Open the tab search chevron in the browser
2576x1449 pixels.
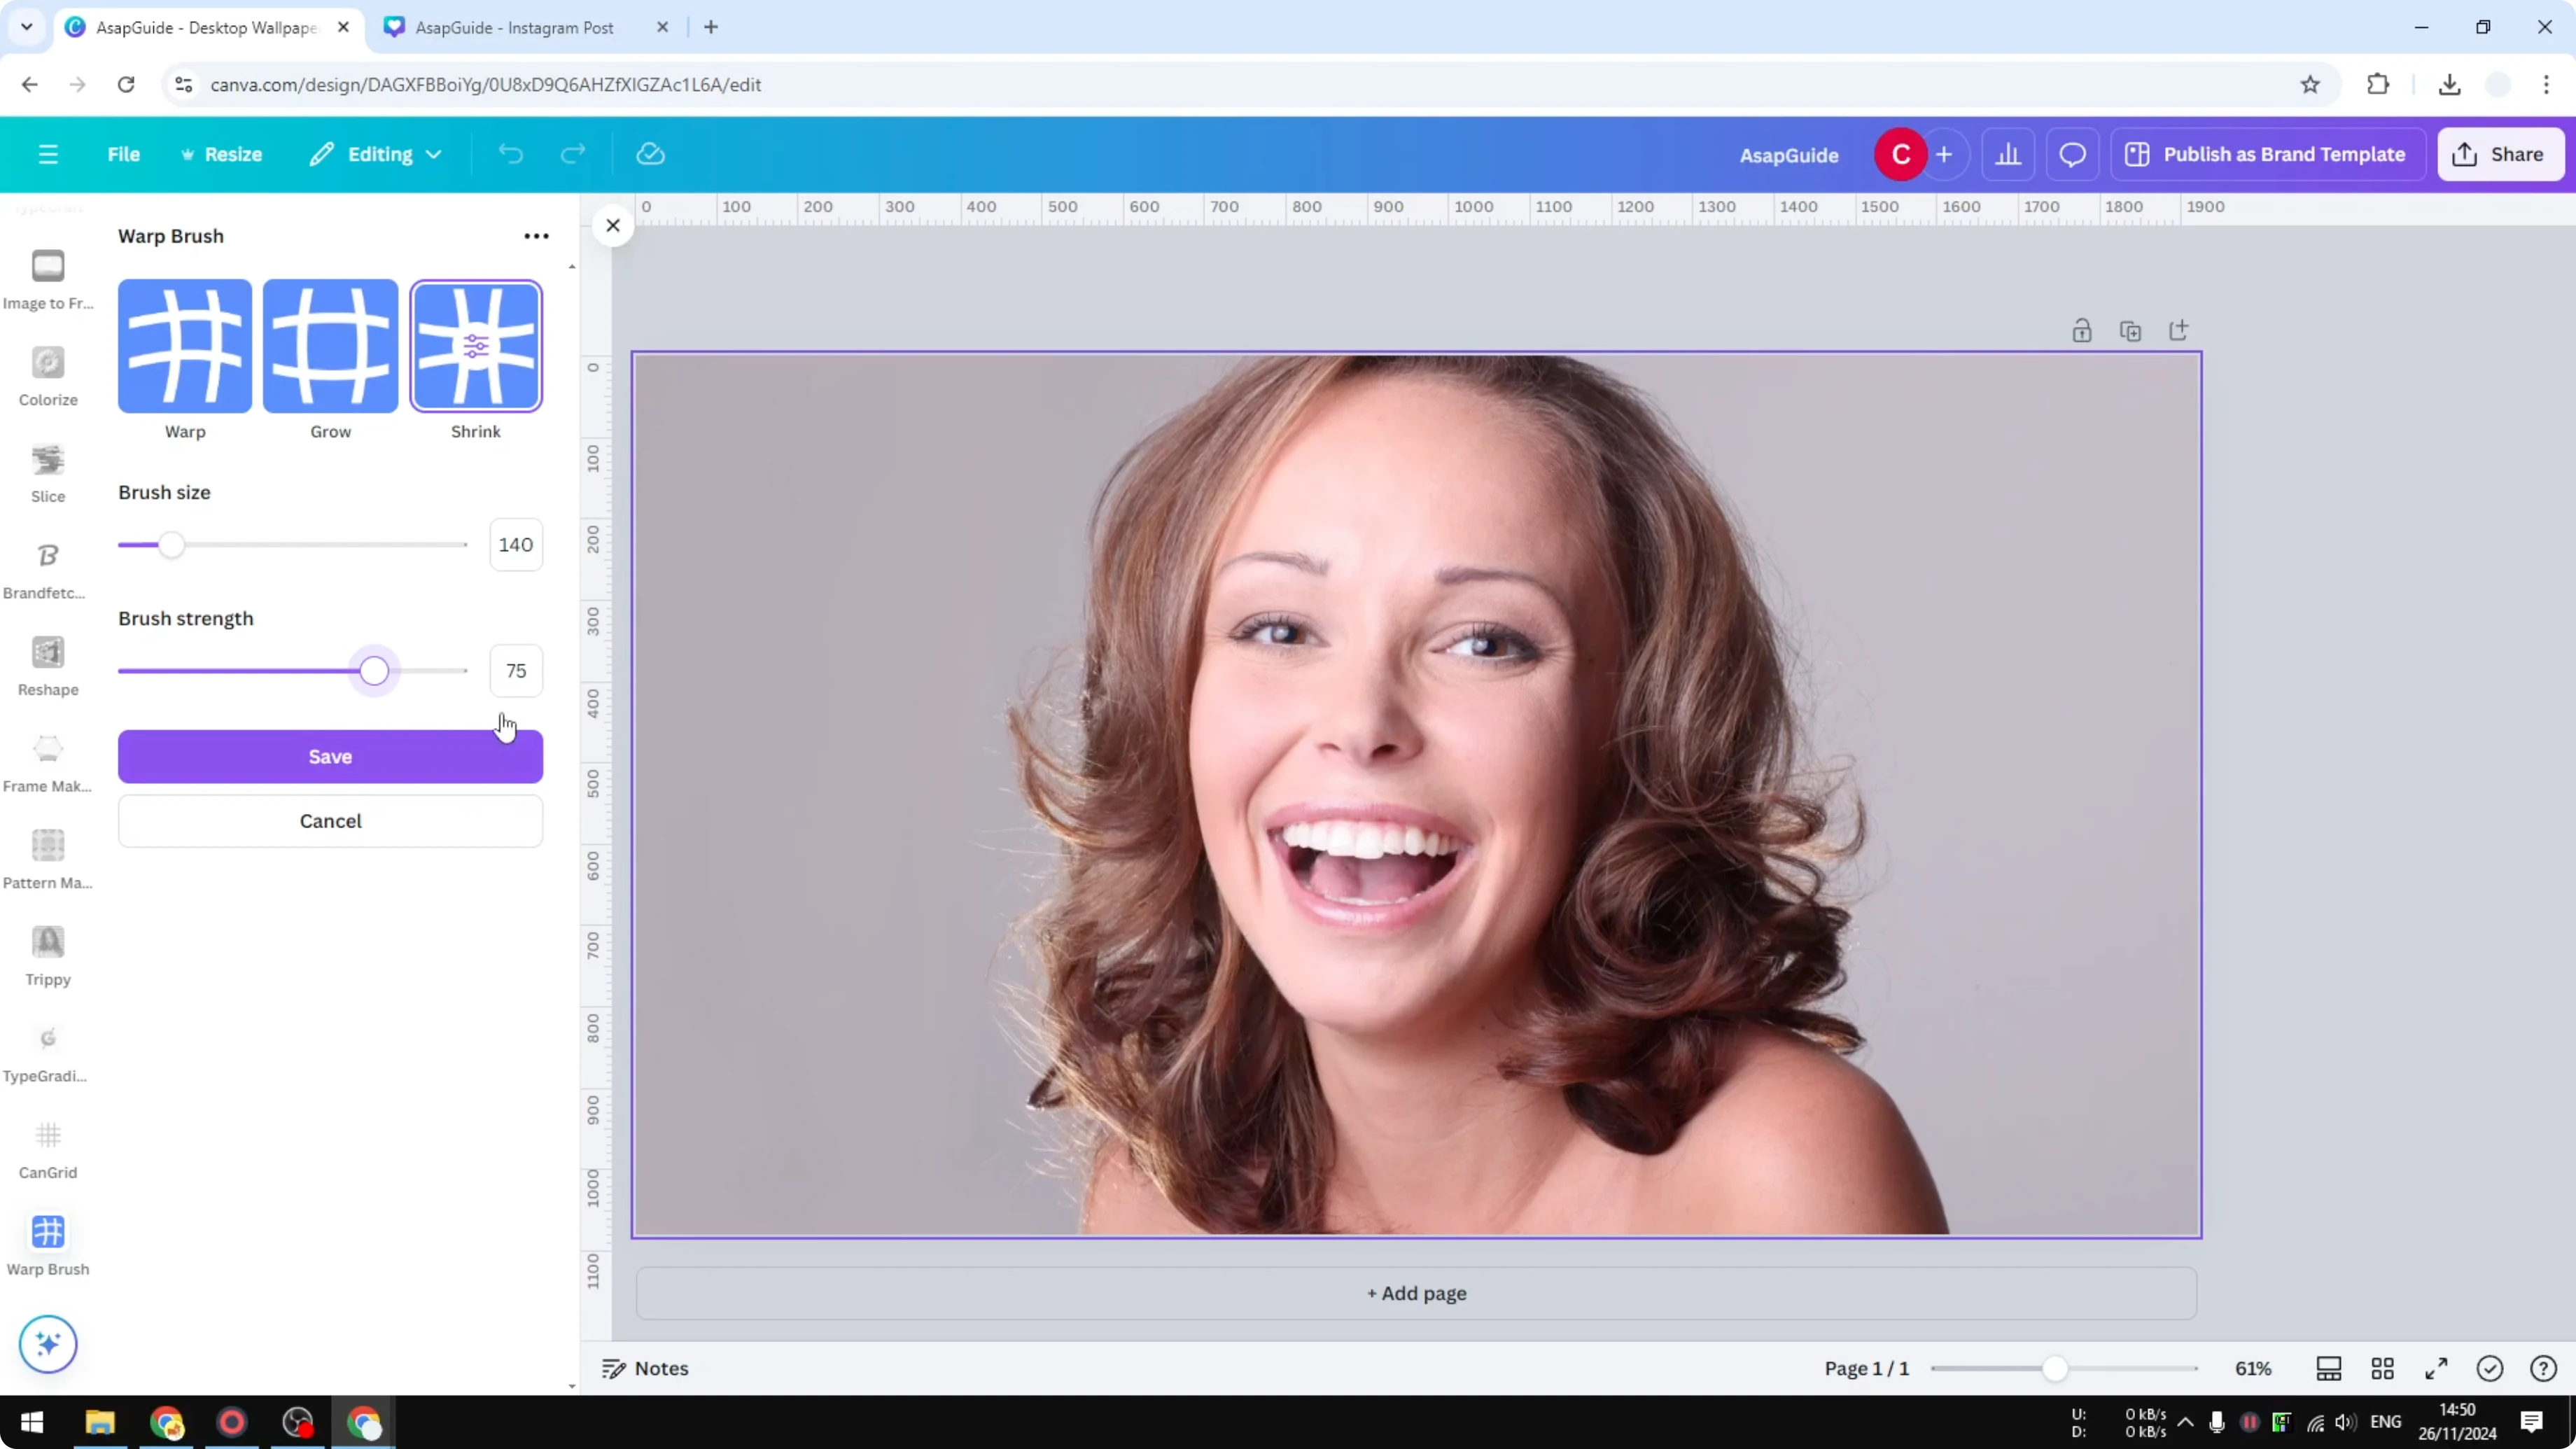(27, 27)
